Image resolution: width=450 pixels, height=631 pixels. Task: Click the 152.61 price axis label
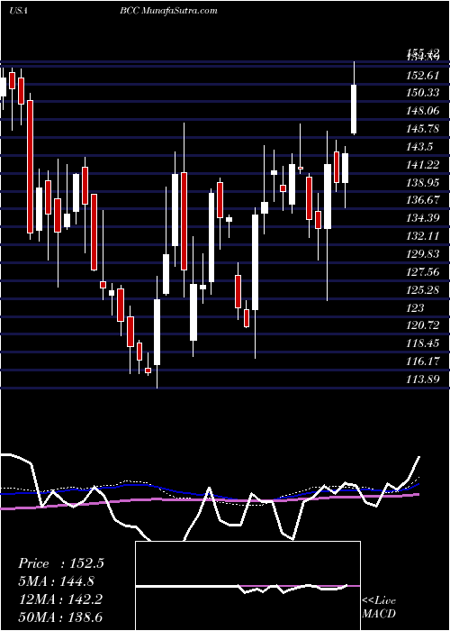tap(423, 75)
